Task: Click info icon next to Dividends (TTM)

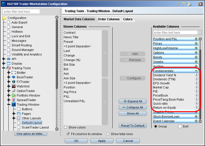Action: [x=196, y=79]
